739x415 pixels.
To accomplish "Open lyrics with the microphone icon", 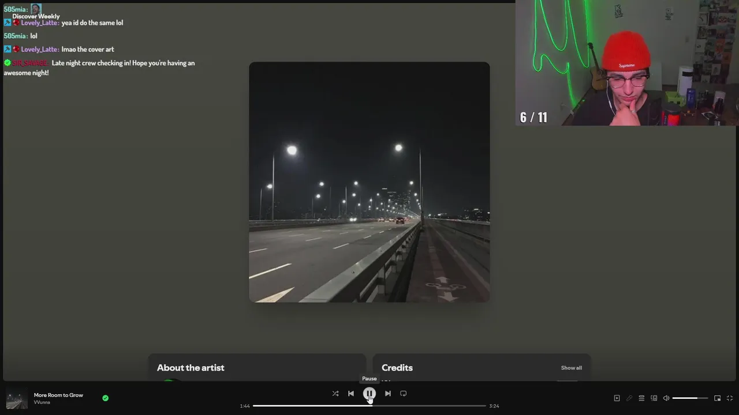I will 629,398.
